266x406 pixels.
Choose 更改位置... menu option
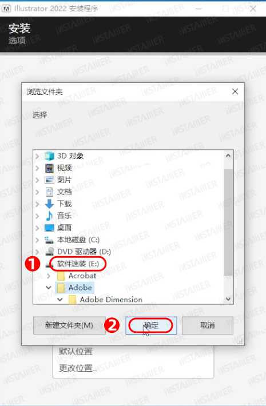coord(77,368)
